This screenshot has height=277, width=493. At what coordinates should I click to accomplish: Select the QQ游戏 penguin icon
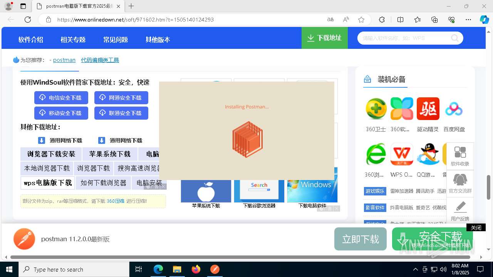pyautogui.click(x=428, y=154)
